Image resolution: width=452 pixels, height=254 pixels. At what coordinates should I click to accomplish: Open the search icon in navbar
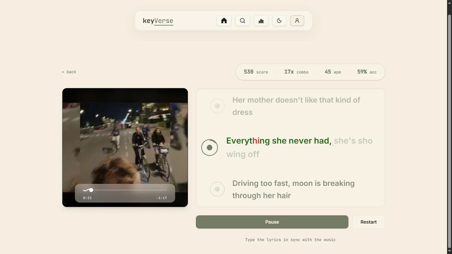(242, 21)
